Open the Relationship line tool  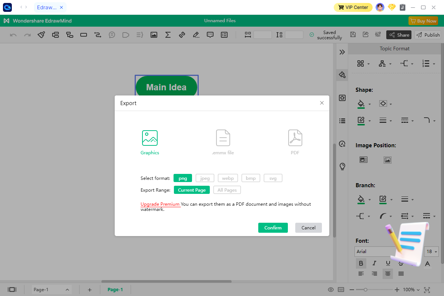click(97, 34)
